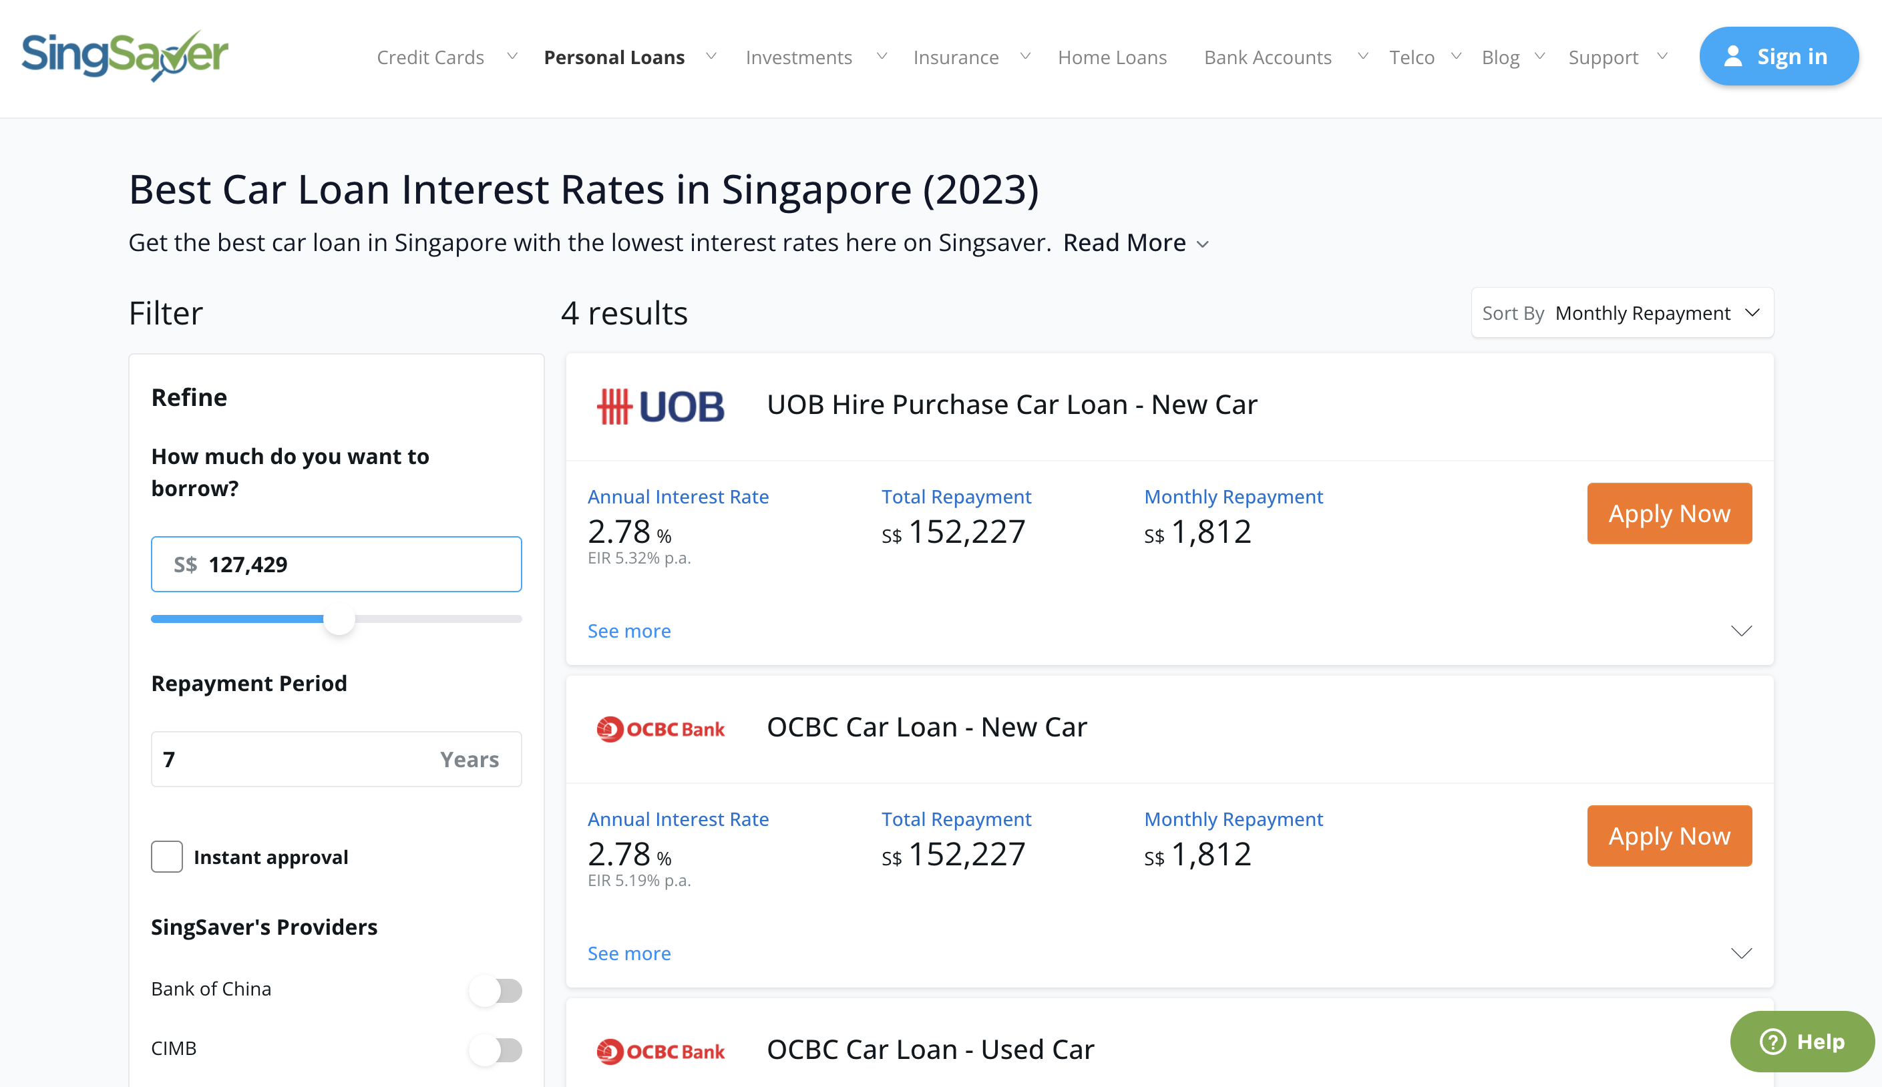The image size is (1882, 1087).
Task: Click the user icon in Sign in button
Action: pos(1732,57)
